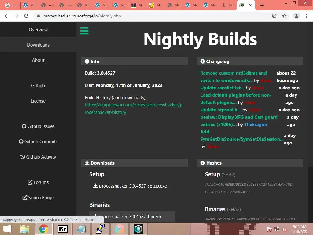Open a new tab with the plus button

click(262, 5)
